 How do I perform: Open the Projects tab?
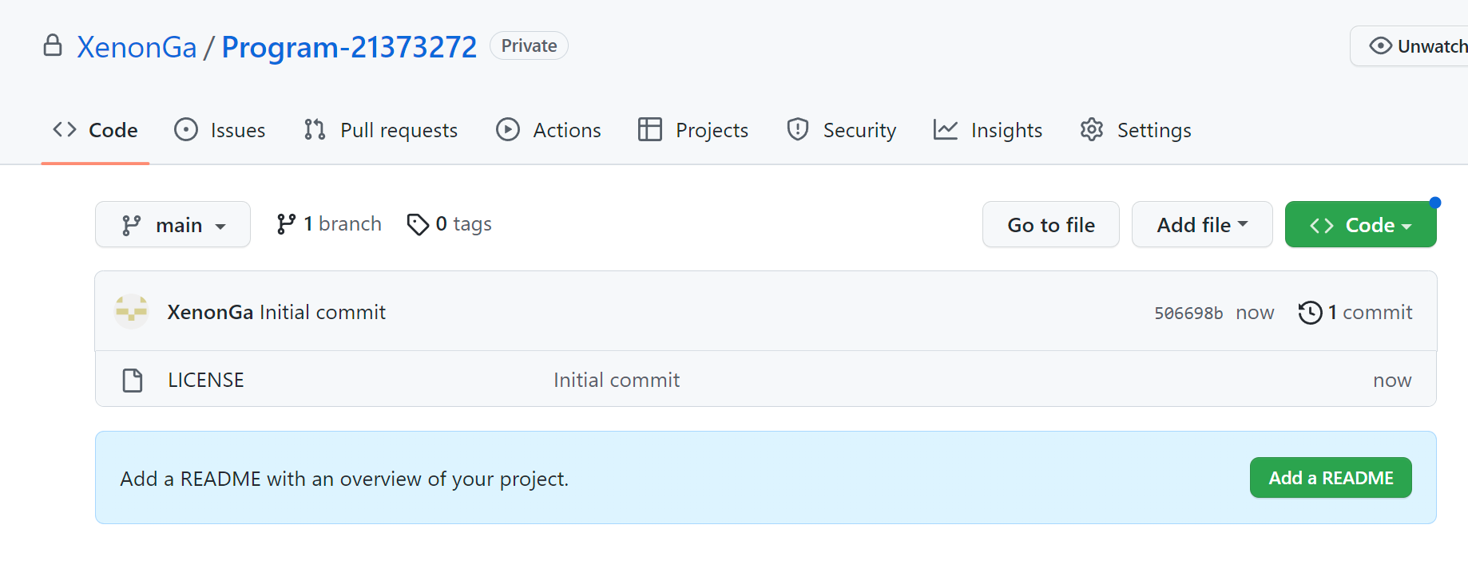[693, 130]
